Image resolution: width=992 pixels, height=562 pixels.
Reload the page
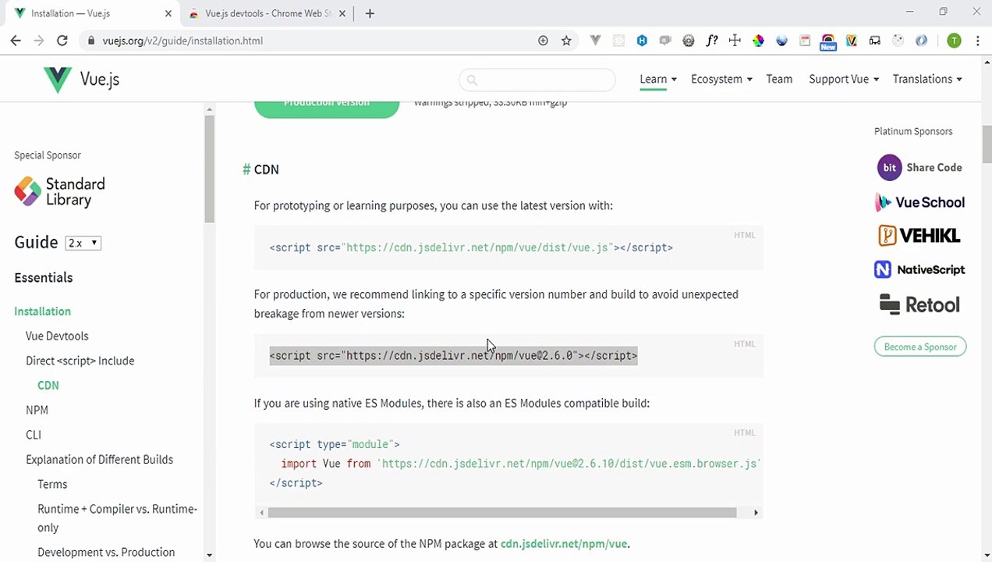tap(62, 41)
